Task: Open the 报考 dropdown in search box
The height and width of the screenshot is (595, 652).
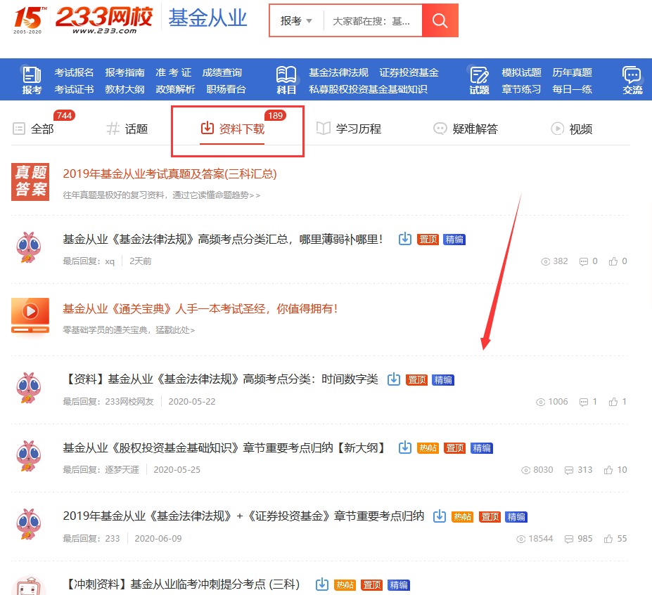Action: point(296,21)
